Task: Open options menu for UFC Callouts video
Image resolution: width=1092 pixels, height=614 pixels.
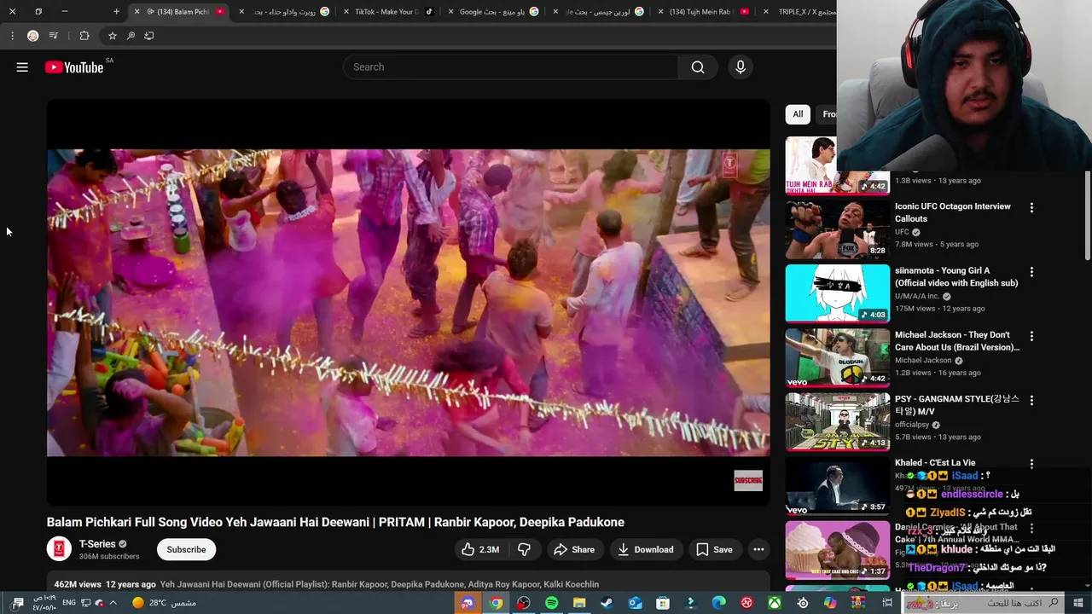Action: point(1031,207)
